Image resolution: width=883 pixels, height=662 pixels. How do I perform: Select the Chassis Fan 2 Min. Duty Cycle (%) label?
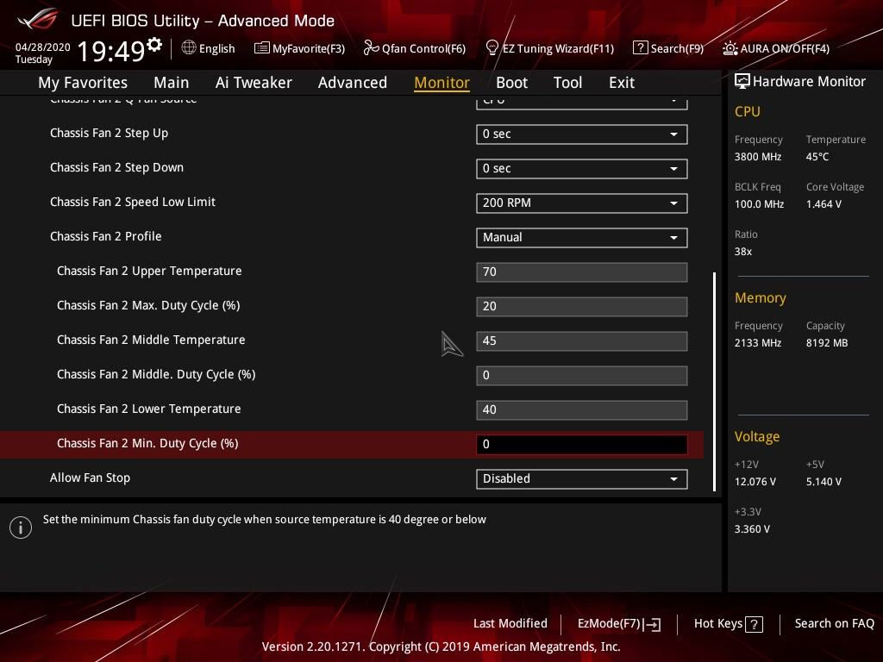tap(147, 444)
